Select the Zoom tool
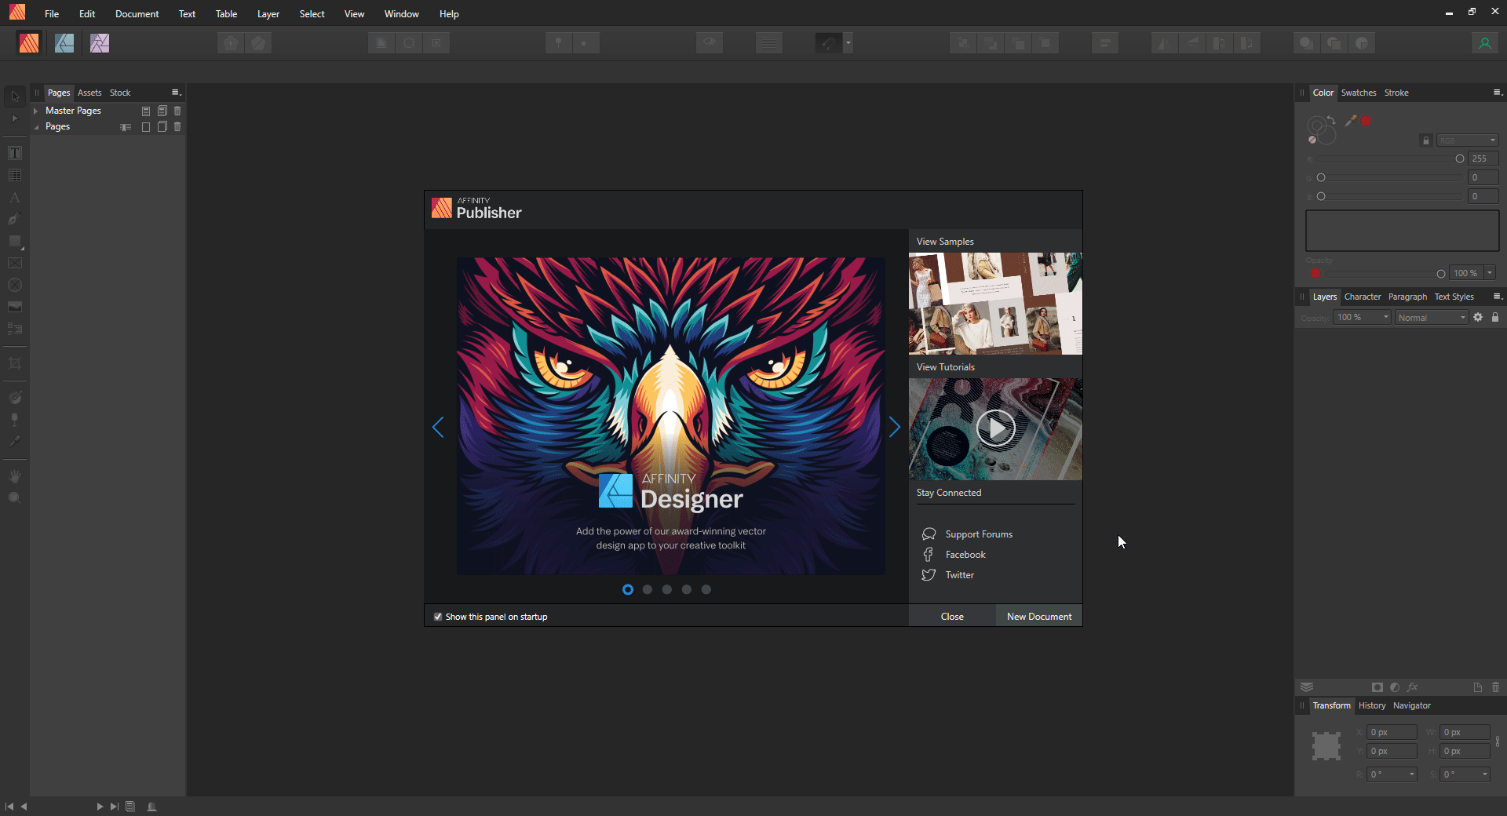Viewport: 1507px width, 816px height. 14,497
